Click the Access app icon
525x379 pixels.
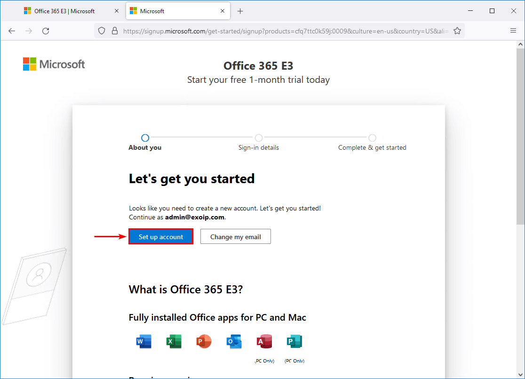[x=264, y=341]
